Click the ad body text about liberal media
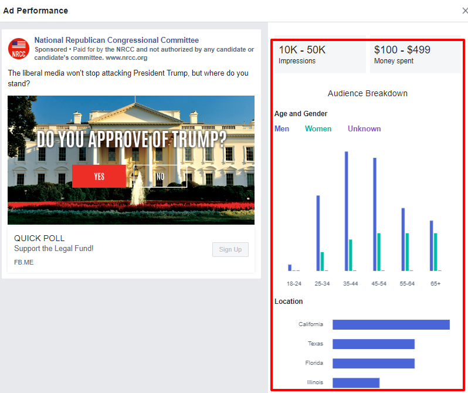The width and height of the screenshot is (468, 393). click(128, 78)
